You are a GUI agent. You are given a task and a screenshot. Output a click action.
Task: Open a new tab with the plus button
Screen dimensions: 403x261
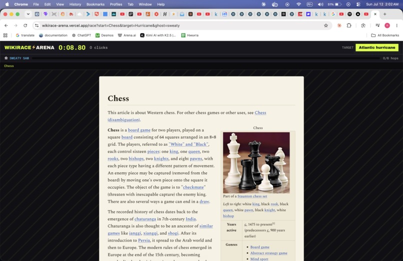tap(385, 14)
